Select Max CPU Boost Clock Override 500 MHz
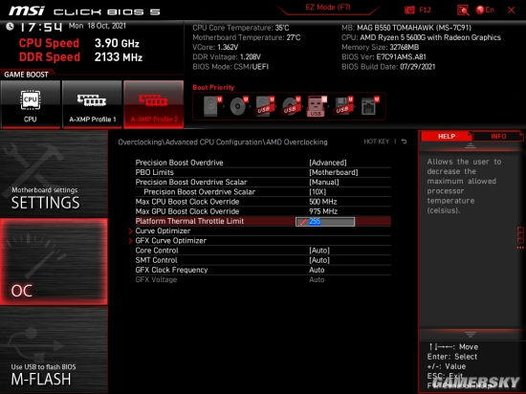 pos(322,202)
